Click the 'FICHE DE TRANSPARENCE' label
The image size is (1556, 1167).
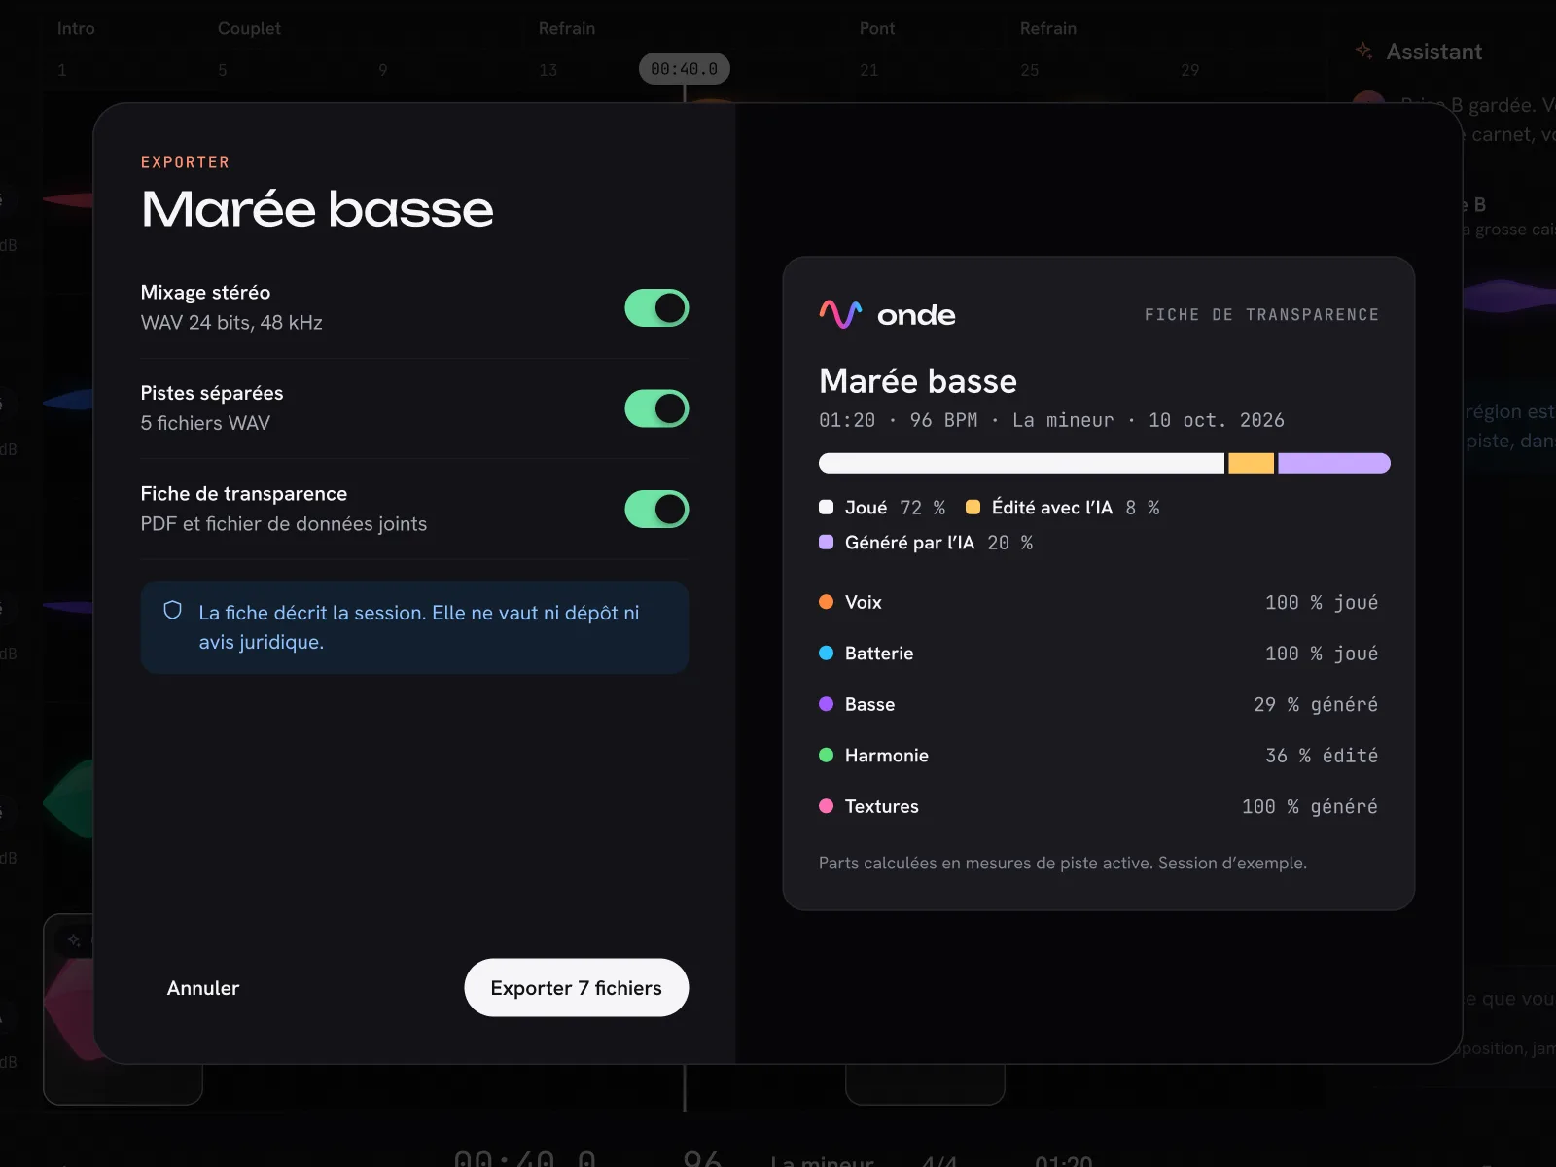click(x=1261, y=315)
